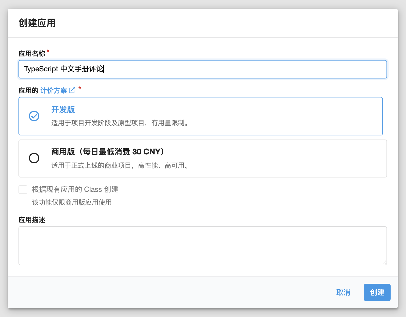
Task: Choose the 商用版 empty radio circle
Action: 34,158
